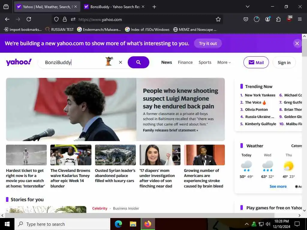Open the Finance navigation item
This screenshot has width=307, height=230.
(185, 62)
